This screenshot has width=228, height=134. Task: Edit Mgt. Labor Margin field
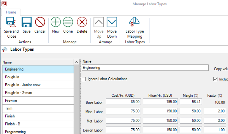[x=191, y=120]
